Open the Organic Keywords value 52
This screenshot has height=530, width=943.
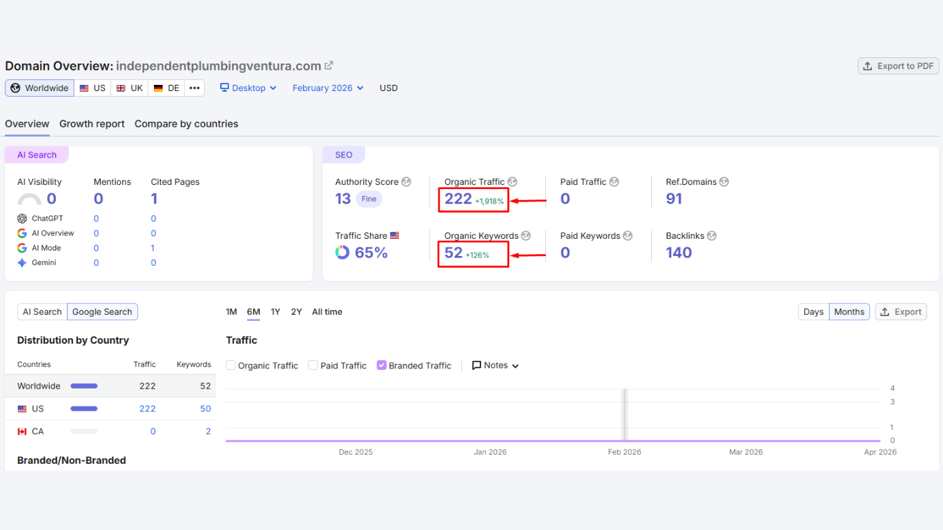(453, 253)
